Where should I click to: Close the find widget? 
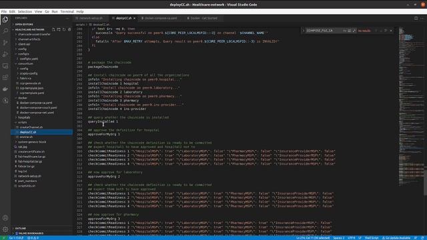(x=391, y=31)
